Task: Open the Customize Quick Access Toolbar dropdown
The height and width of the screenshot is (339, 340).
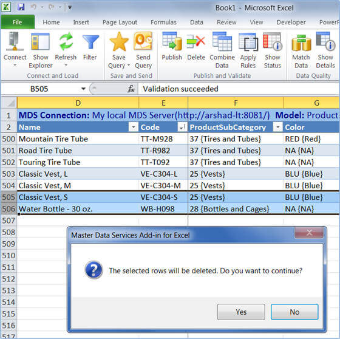Action: [70, 7]
